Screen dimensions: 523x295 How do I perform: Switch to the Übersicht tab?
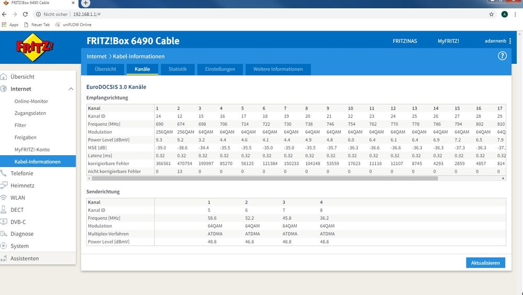105,69
